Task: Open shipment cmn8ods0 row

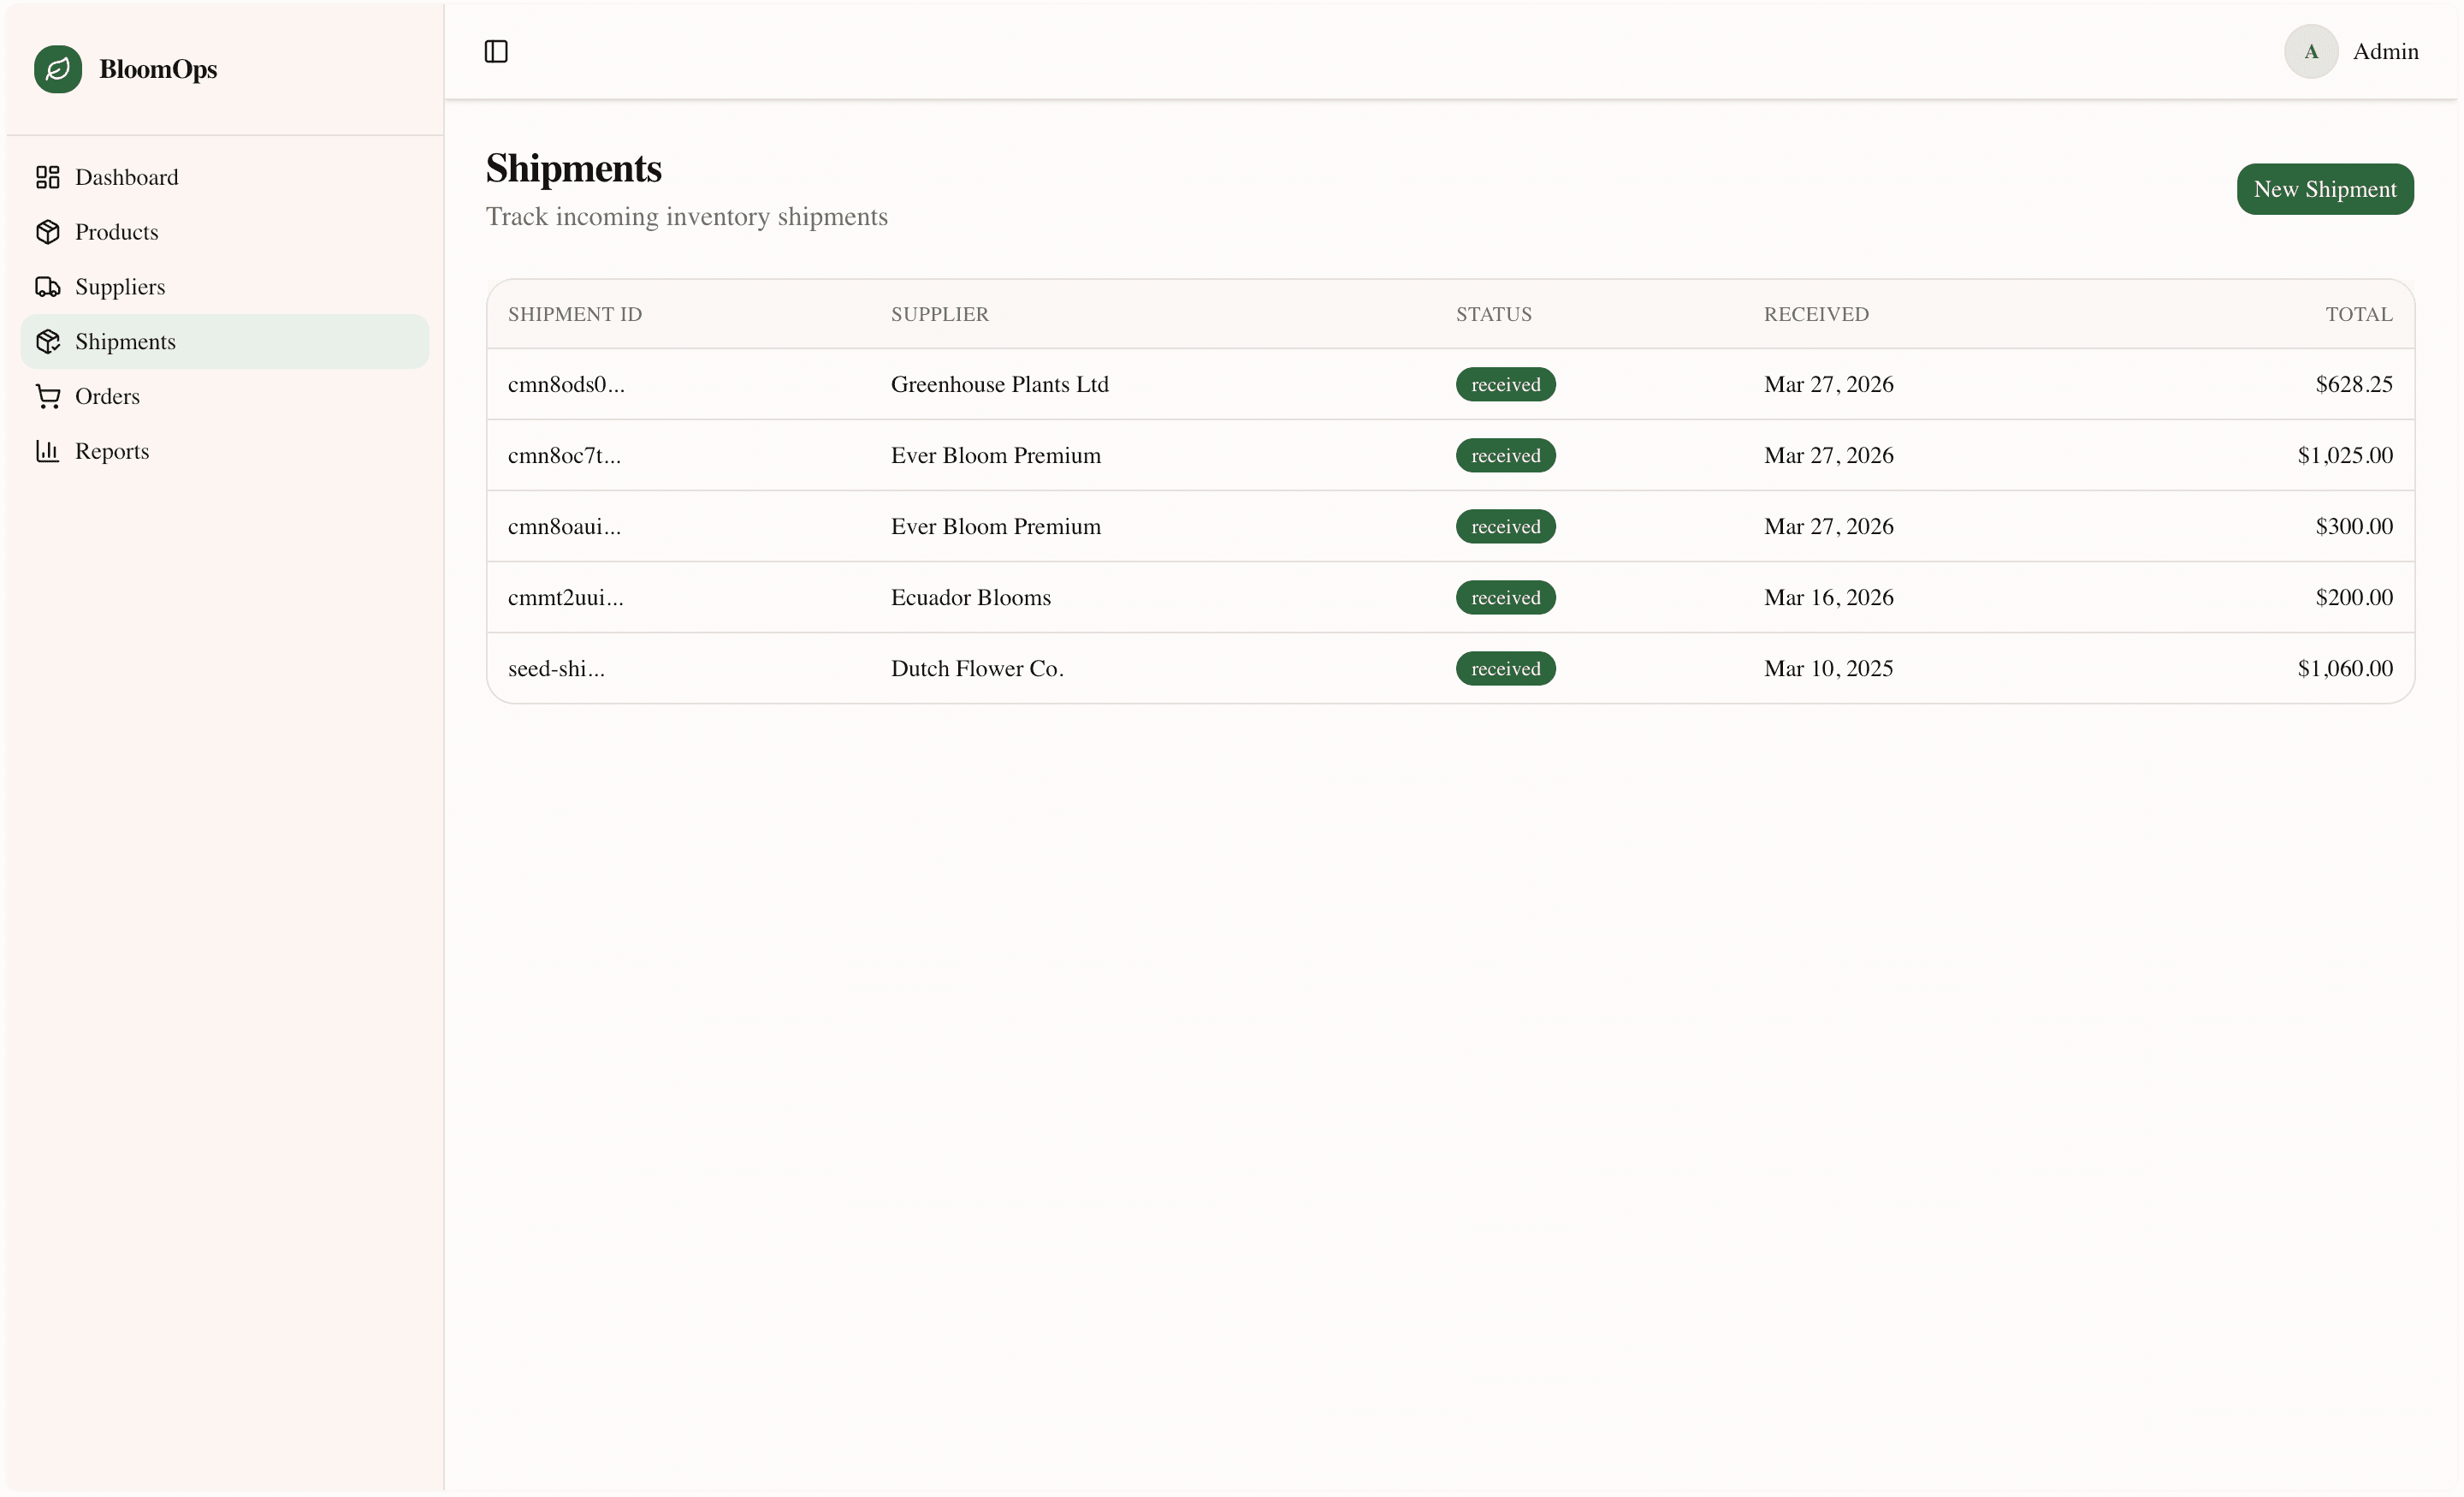Action: click(566, 384)
